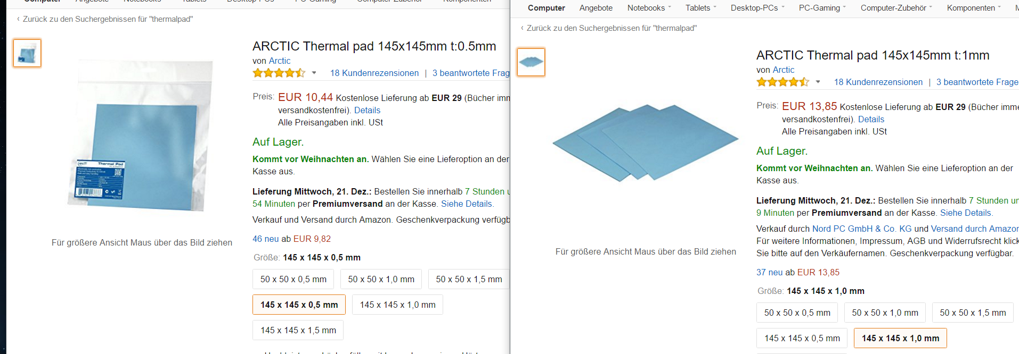The image size is (1019, 354).
Task: Go back to thermalpad search results, right window
Action: pyautogui.click(x=612, y=28)
